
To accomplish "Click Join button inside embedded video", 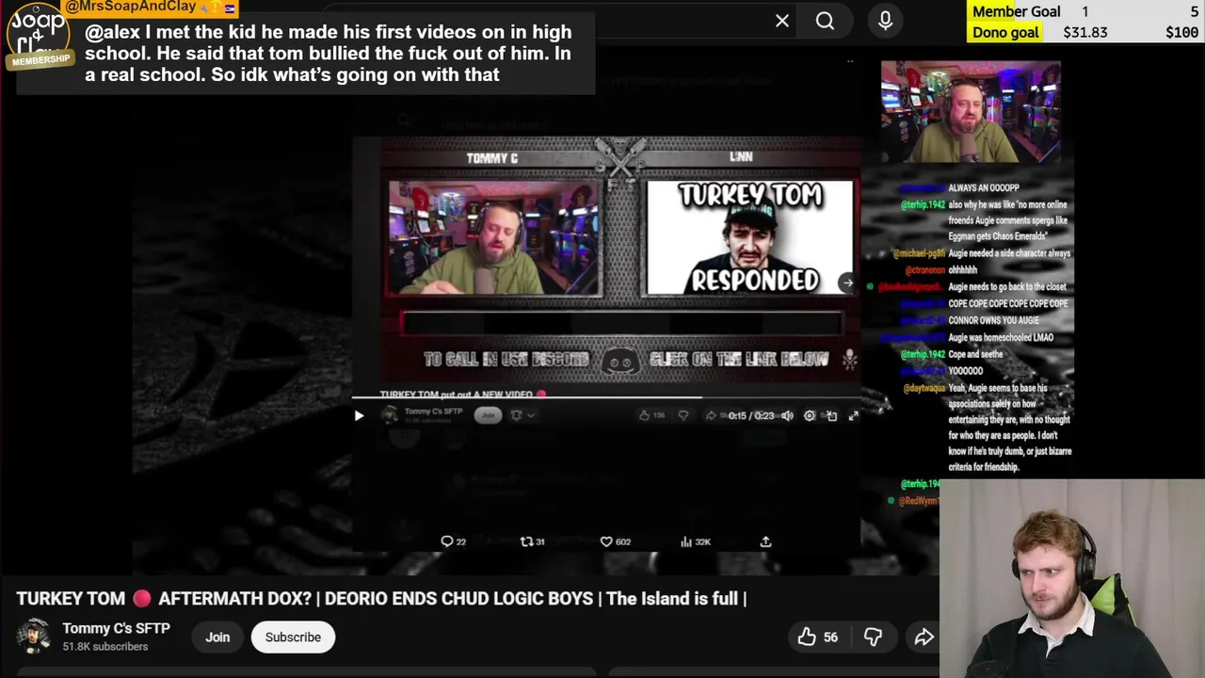I will (488, 415).
